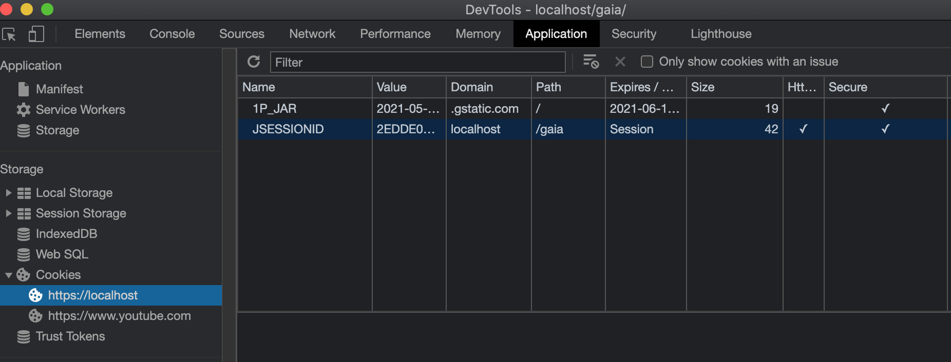Click the inspect element picker icon
The width and height of the screenshot is (951, 362).
click(x=9, y=34)
